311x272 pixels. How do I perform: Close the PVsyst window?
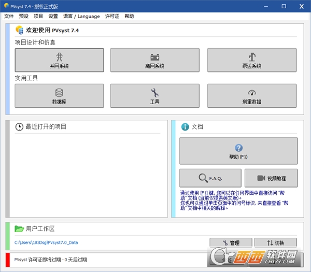pyautogui.click(x=302, y=6)
